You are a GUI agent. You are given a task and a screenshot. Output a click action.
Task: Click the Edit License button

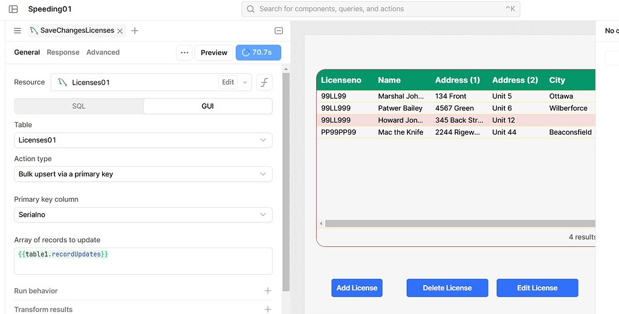(537, 288)
